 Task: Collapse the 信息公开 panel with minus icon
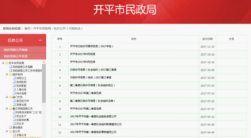point(40,40)
